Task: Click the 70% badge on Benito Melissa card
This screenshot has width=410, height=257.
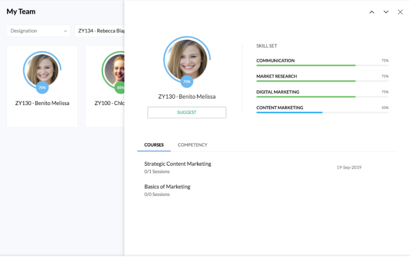Action: tap(42, 88)
